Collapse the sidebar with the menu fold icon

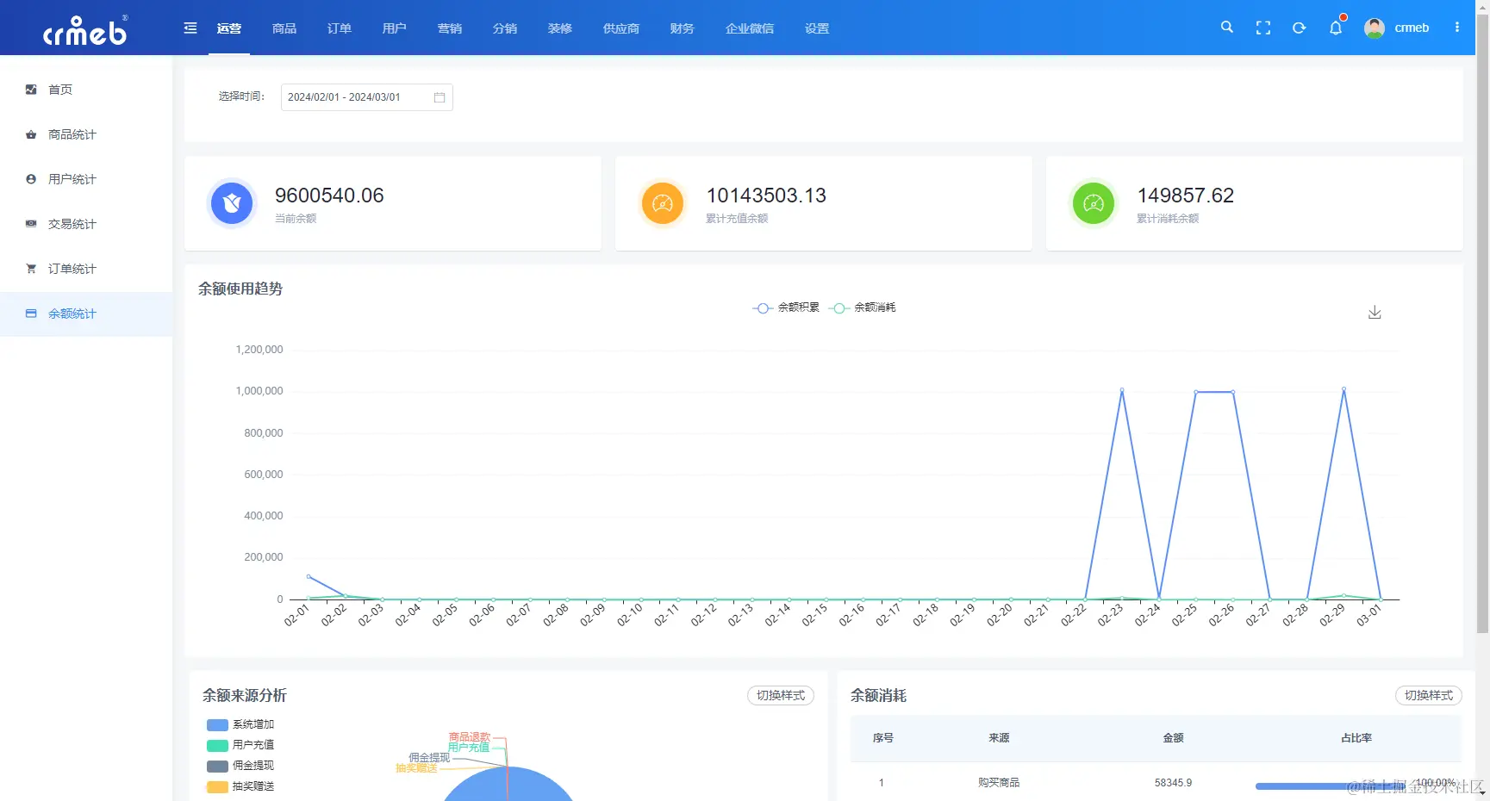190,28
